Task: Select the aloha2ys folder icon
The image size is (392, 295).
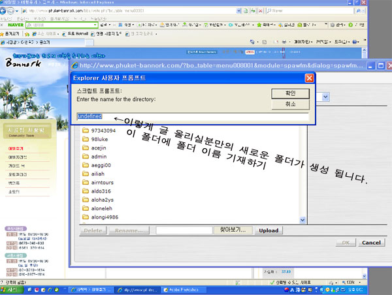Action: click(x=85, y=200)
